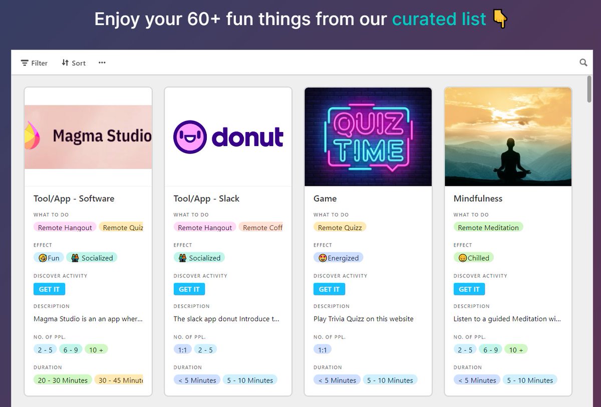Screen dimensions: 601x407
Task: Click the slack app donut description text
Action: point(227,318)
